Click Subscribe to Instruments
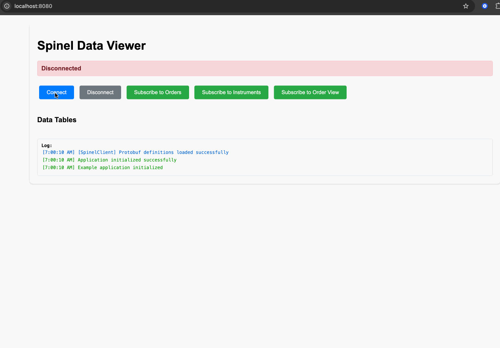500x348 pixels. pos(231,92)
